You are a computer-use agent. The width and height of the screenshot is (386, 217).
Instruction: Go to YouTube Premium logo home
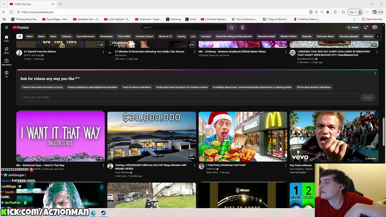point(21,27)
